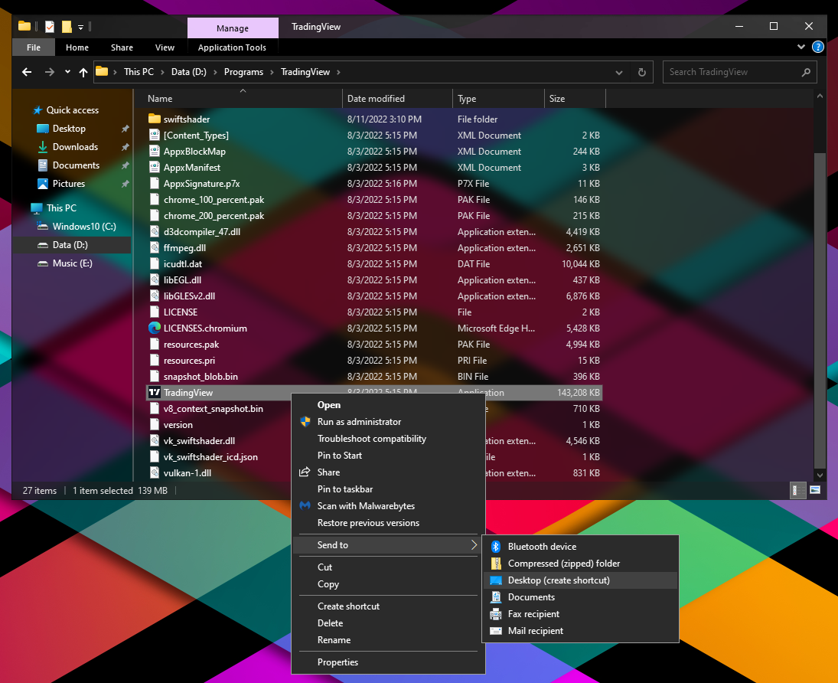Customize Quick Access Toolbar dropdown arrow
This screenshot has height=683, width=838.
(80, 27)
